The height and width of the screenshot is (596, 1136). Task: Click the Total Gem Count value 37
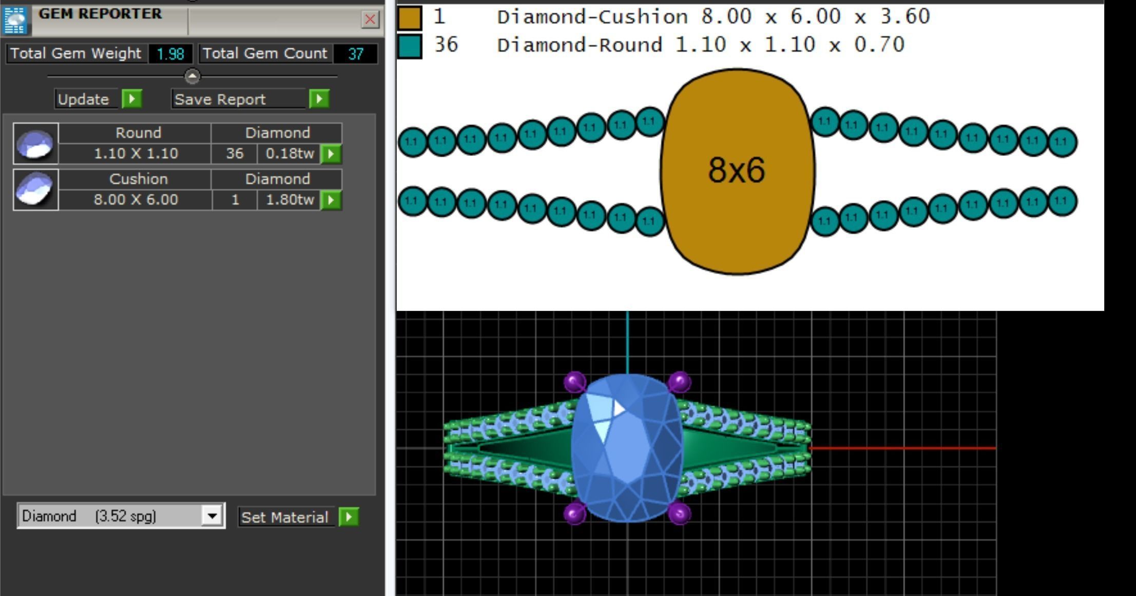click(355, 54)
